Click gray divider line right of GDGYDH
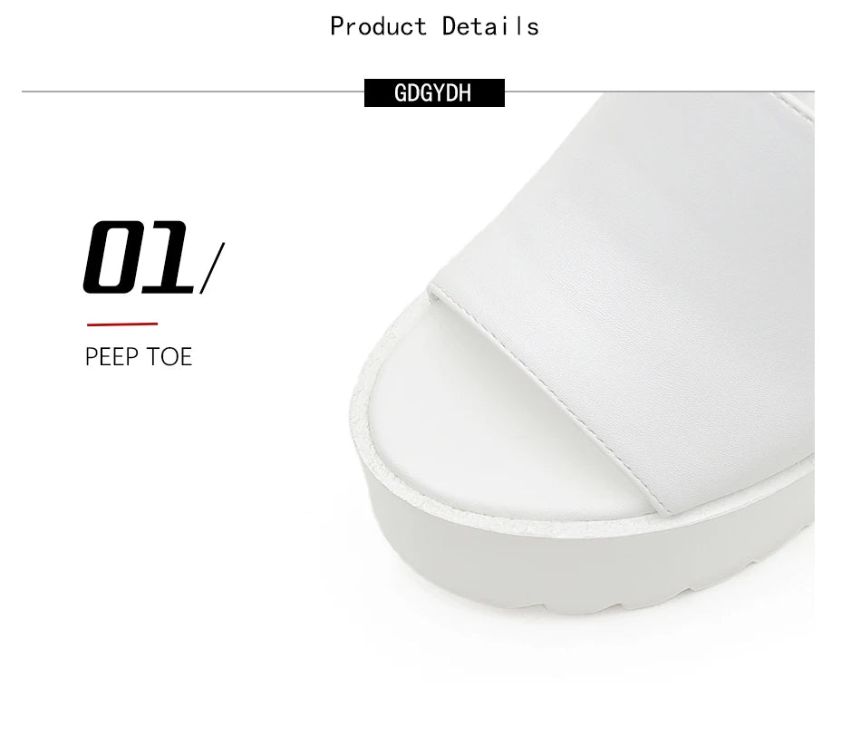Image resolution: width=861 pixels, height=745 pixels. tap(660, 92)
